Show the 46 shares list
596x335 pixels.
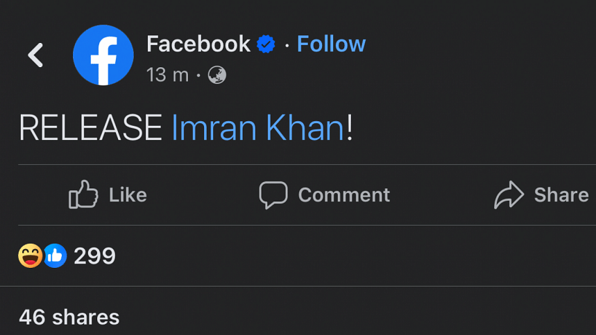[69, 317]
